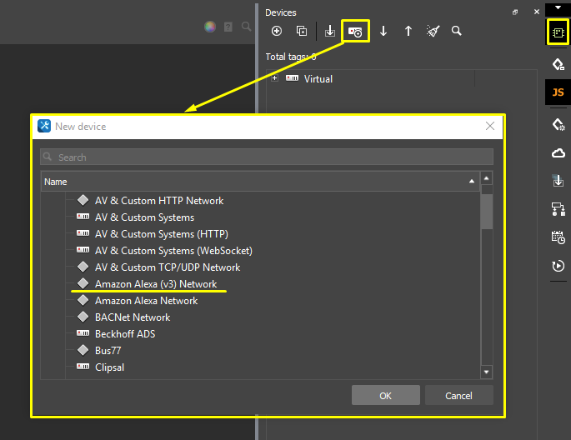The width and height of the screenshot is (571, 440).
Task: Click the device list scrollbar thumb
Action: click(487, 212)
